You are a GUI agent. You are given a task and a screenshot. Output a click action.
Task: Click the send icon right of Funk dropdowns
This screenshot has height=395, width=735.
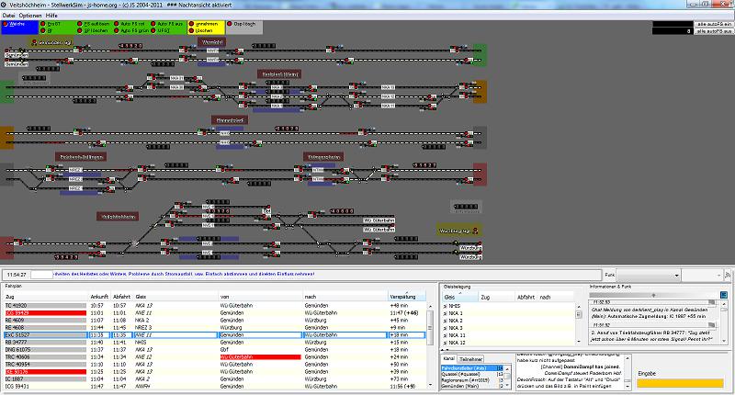click(728, 275)
